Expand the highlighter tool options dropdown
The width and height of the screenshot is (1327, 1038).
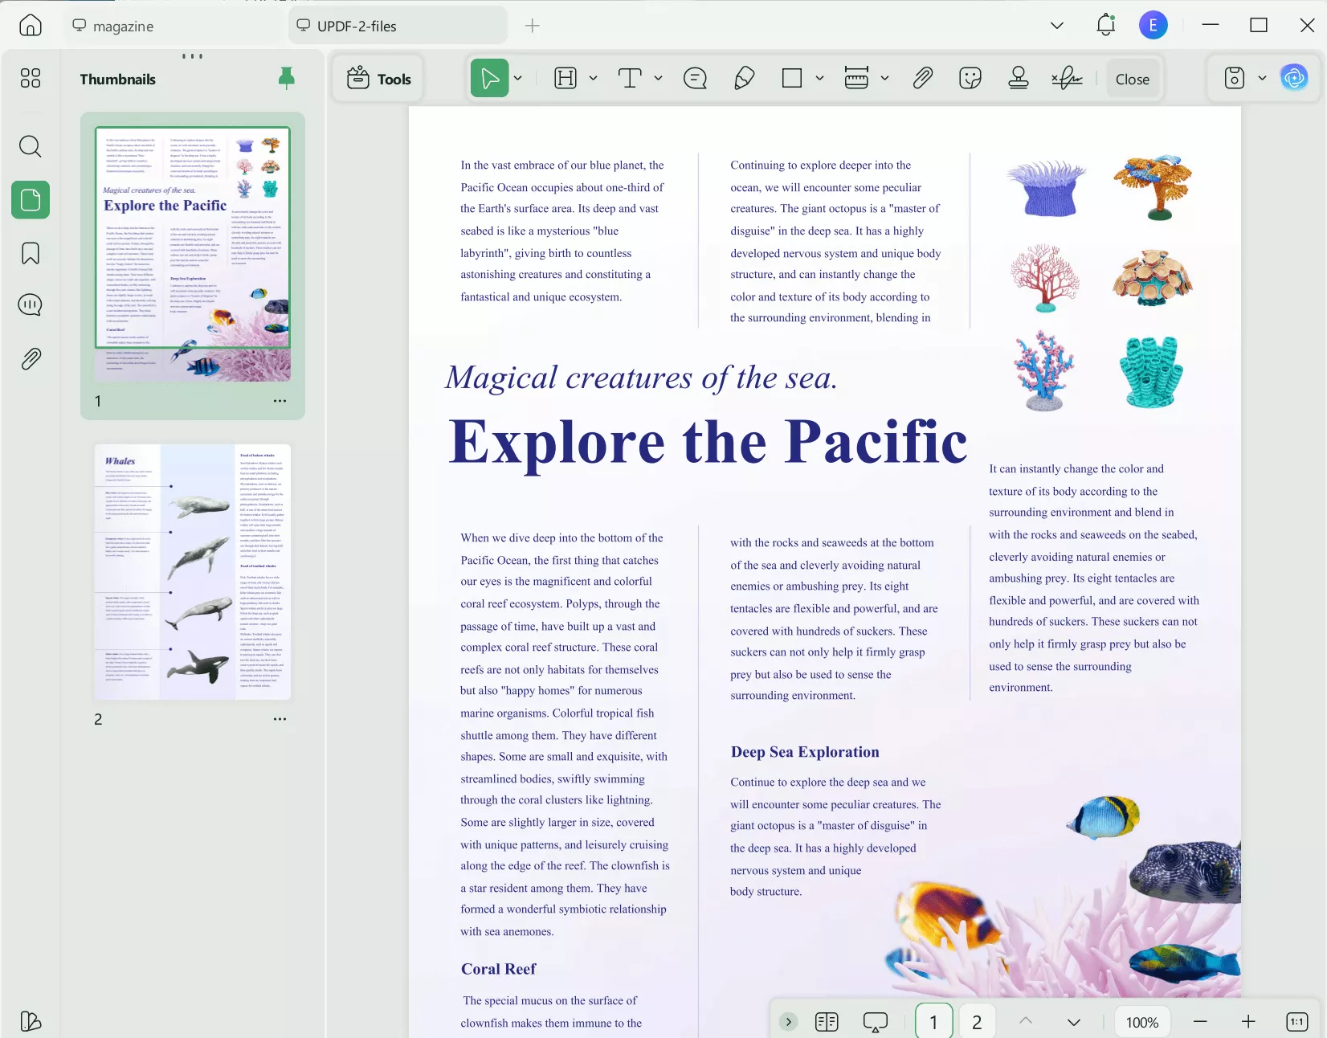tap(593, 79)
